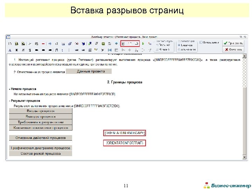Click the black X clear icon
Screen dimensions: 252x189
click(x=103, y=50)
